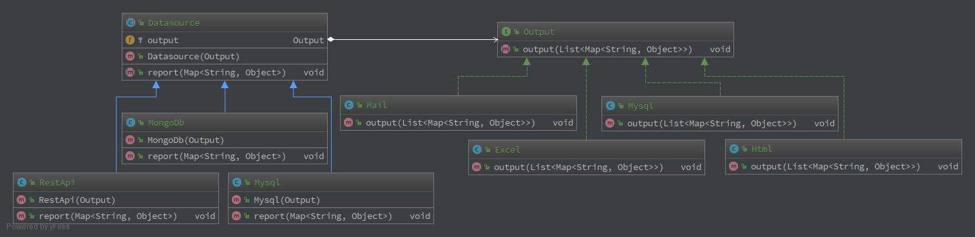Image resolution: width=975 pixels, height=237 pixels.
Task: Select void return type in Datasource report row
Action: (314, 72)
